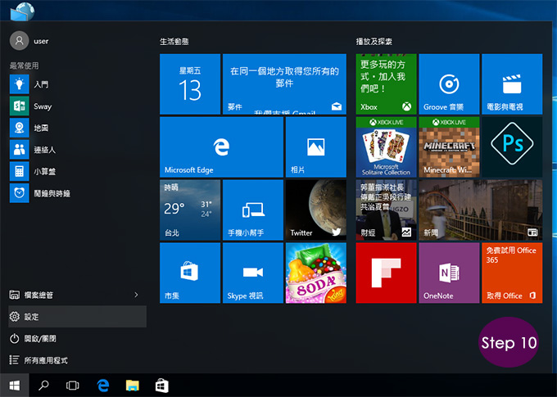Open the 財經 Money tile
Viewport: 557px width, 397px height.
tap(386, 210)
